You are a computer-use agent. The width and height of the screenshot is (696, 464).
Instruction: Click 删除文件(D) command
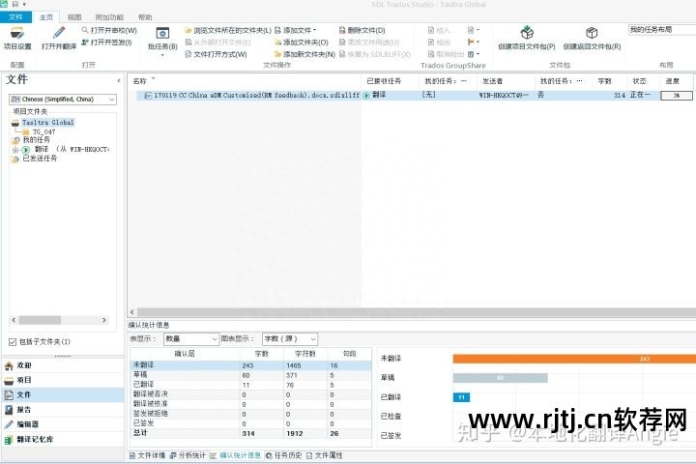point(362,30)
